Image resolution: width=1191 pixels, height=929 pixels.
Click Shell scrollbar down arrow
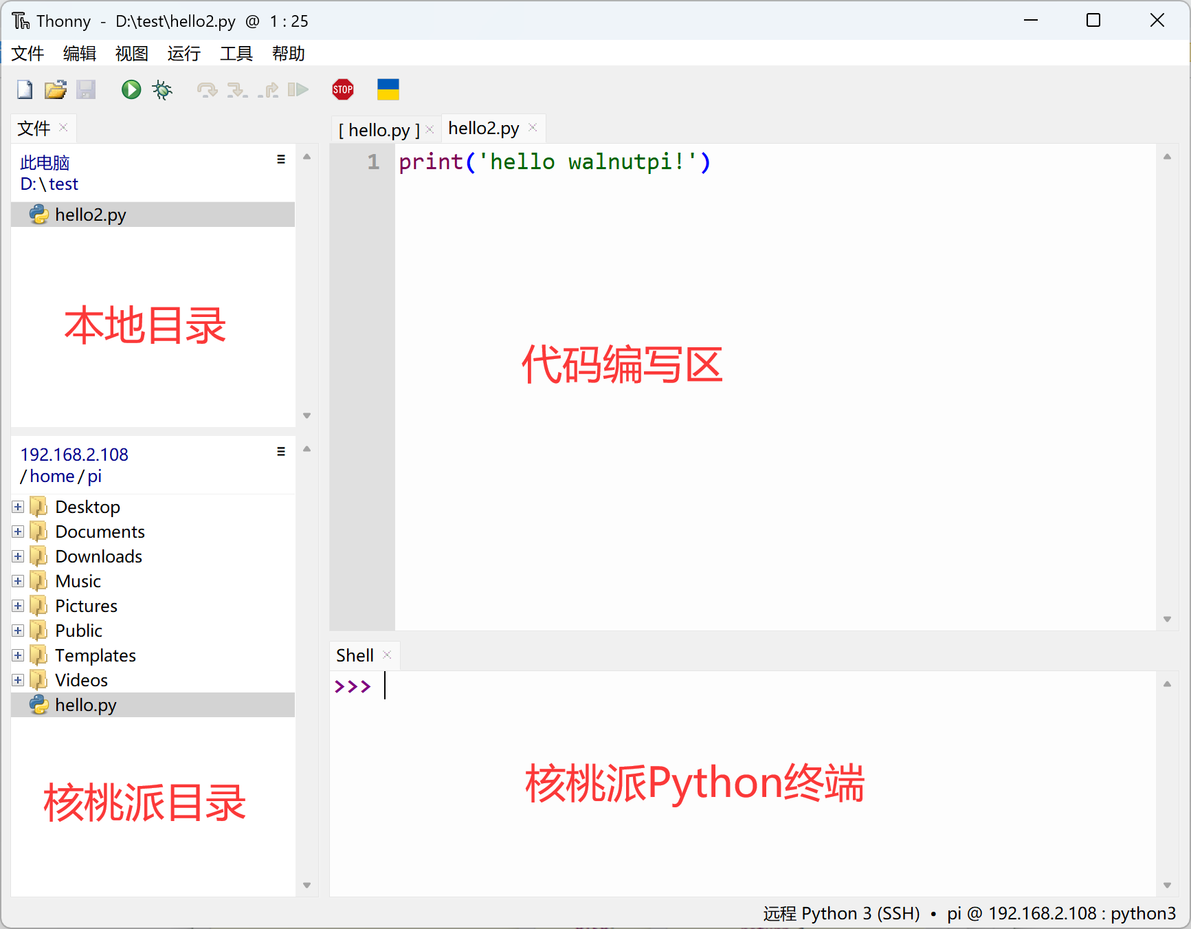pos(1167,886)
